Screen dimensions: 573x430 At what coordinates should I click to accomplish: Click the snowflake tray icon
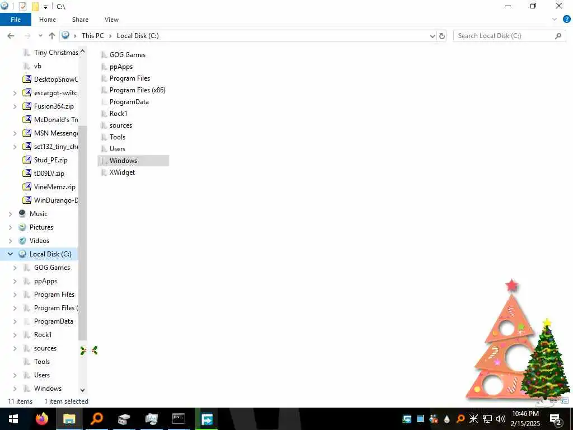pyautogui.click(x=473, y=419)
